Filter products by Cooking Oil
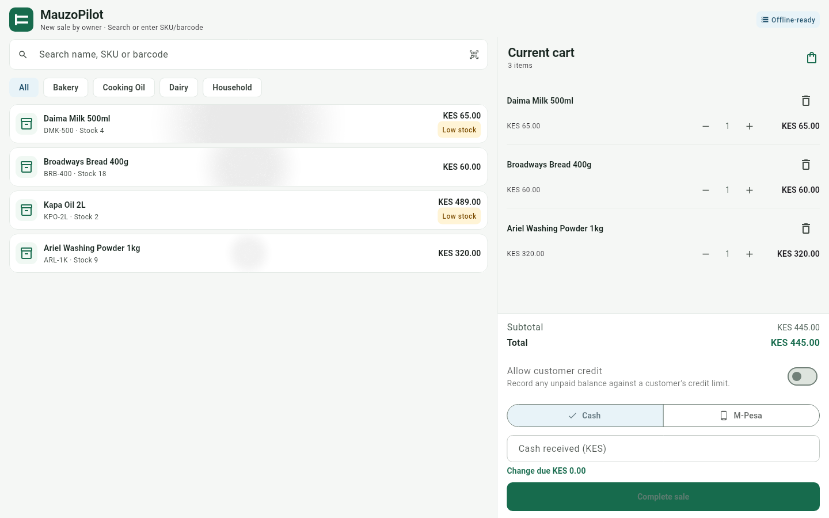The image size is (829, 518). coord(124,87)
